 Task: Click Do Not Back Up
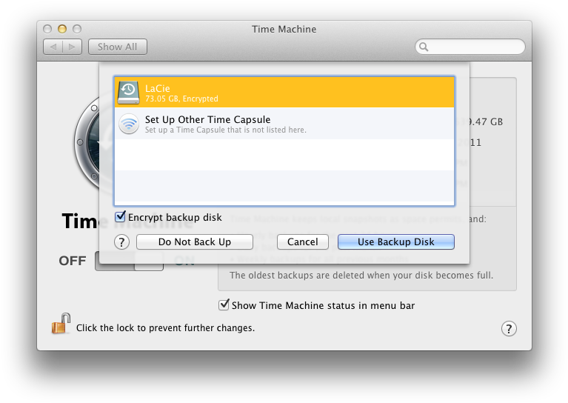click(x=195, y=242)
